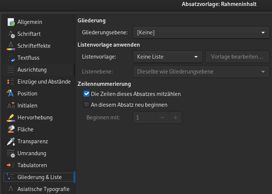Screen dimensions: 272x194
Task: Click the Tabulatoren arrow icon
Action: tap(11, 165)
